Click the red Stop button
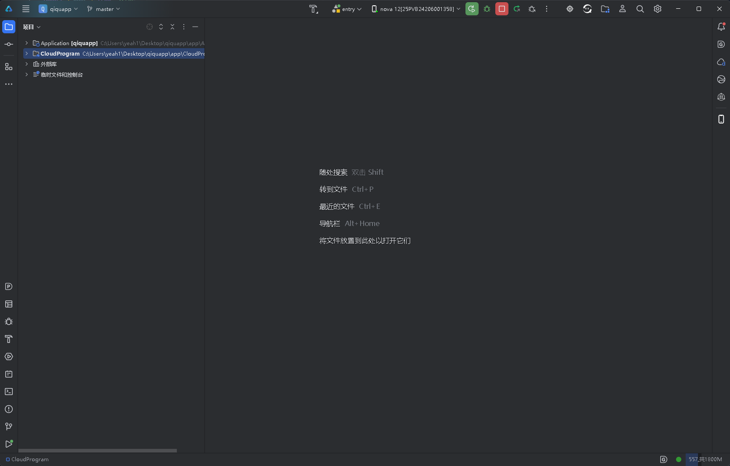The width and height of the screenshot is (730, 466). pos(501,9)
